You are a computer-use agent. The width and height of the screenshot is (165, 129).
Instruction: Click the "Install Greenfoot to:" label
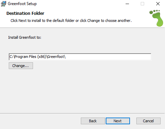pyautogui.click(x=25, y=37)
